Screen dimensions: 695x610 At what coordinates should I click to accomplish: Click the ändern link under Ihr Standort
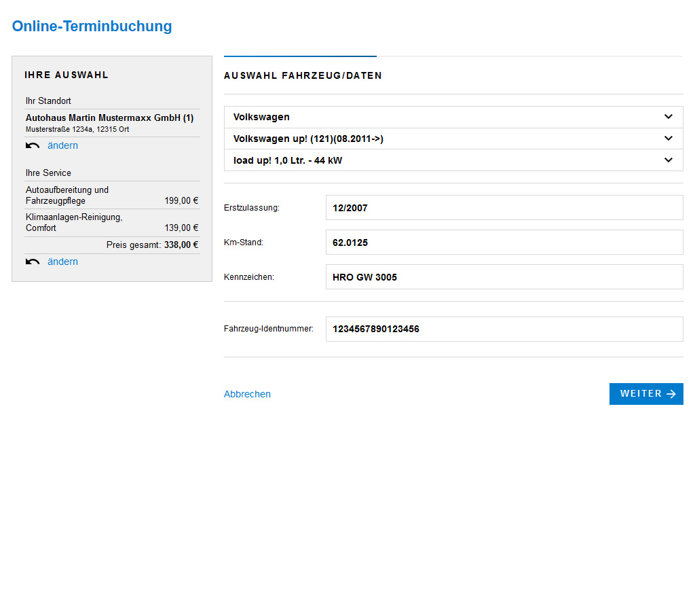[62, 146]
